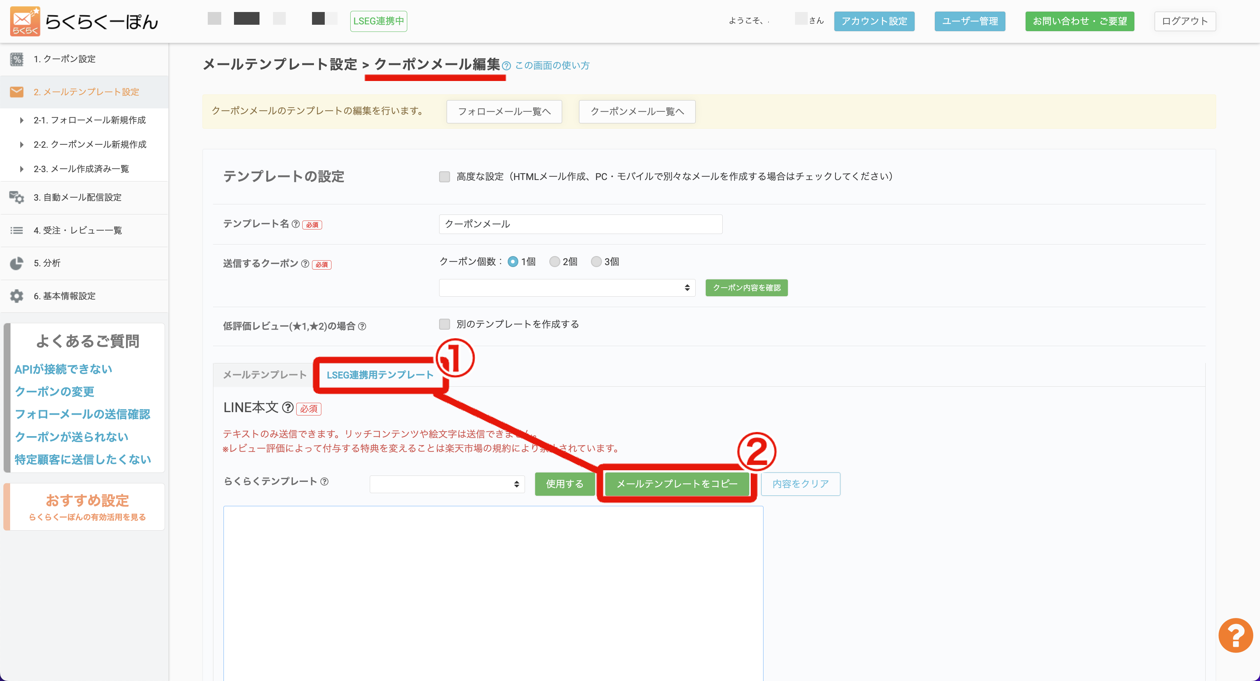Click クーポン内容を確認 button
This screenshot has width=1260, height=681.
pos(746,288)
